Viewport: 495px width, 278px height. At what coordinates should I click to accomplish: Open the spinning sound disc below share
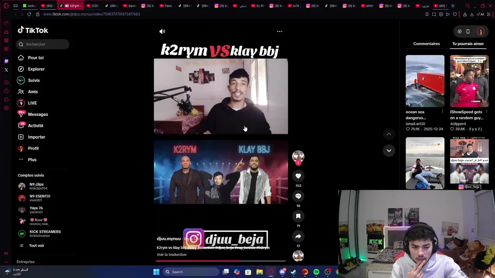pos(298,256)
